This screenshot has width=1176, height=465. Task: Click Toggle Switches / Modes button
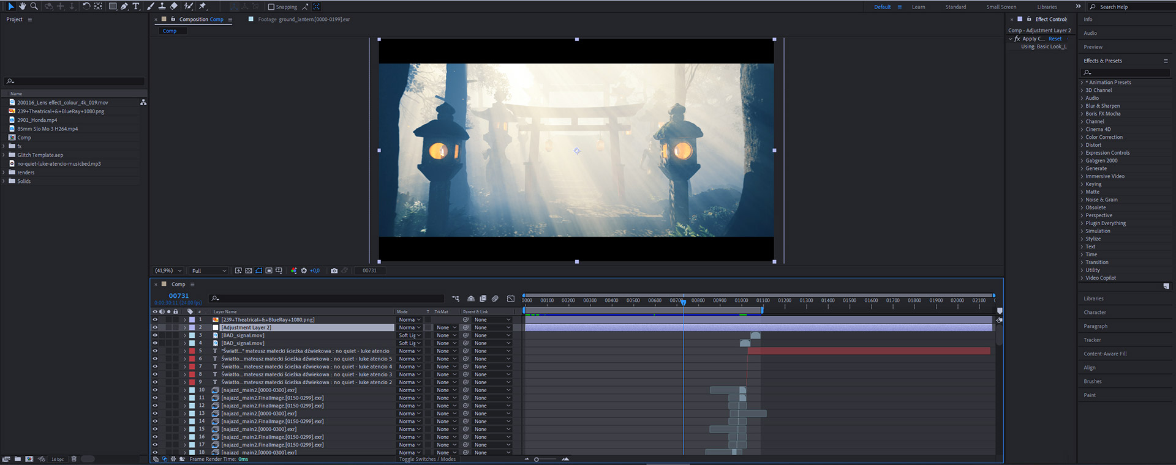[427, 459]
